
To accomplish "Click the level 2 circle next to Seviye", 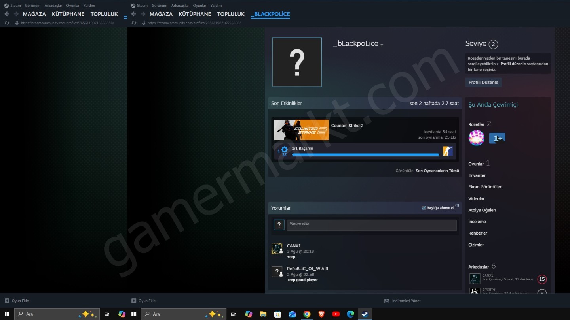I will (493, 44).
